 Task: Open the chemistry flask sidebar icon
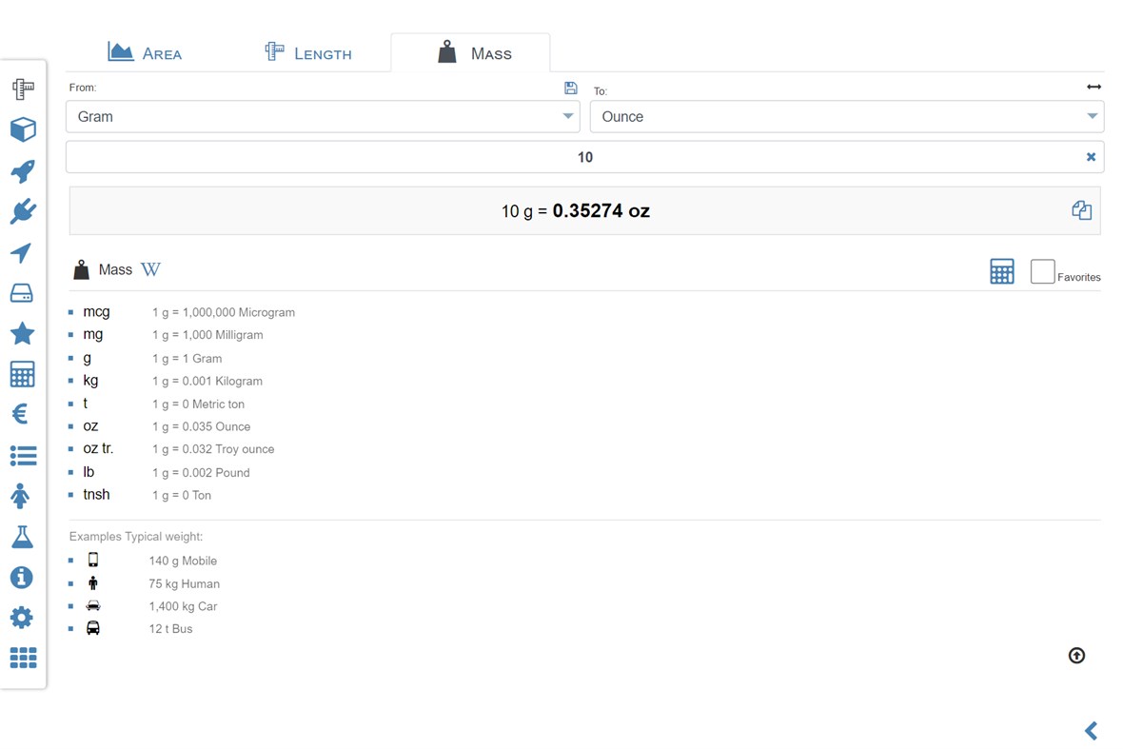22,537
